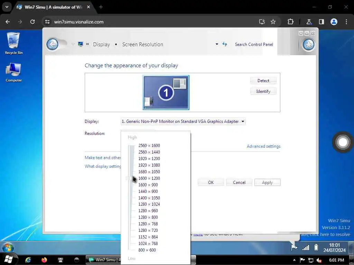Open browser extensions puzzle icon
Image resolution: width=354 pixels, height=265 pixels.
(290, 22)
